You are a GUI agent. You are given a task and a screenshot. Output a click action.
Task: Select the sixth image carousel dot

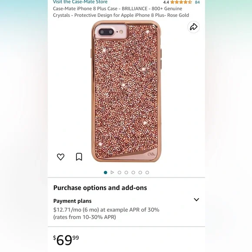click(x=140, y=172)
